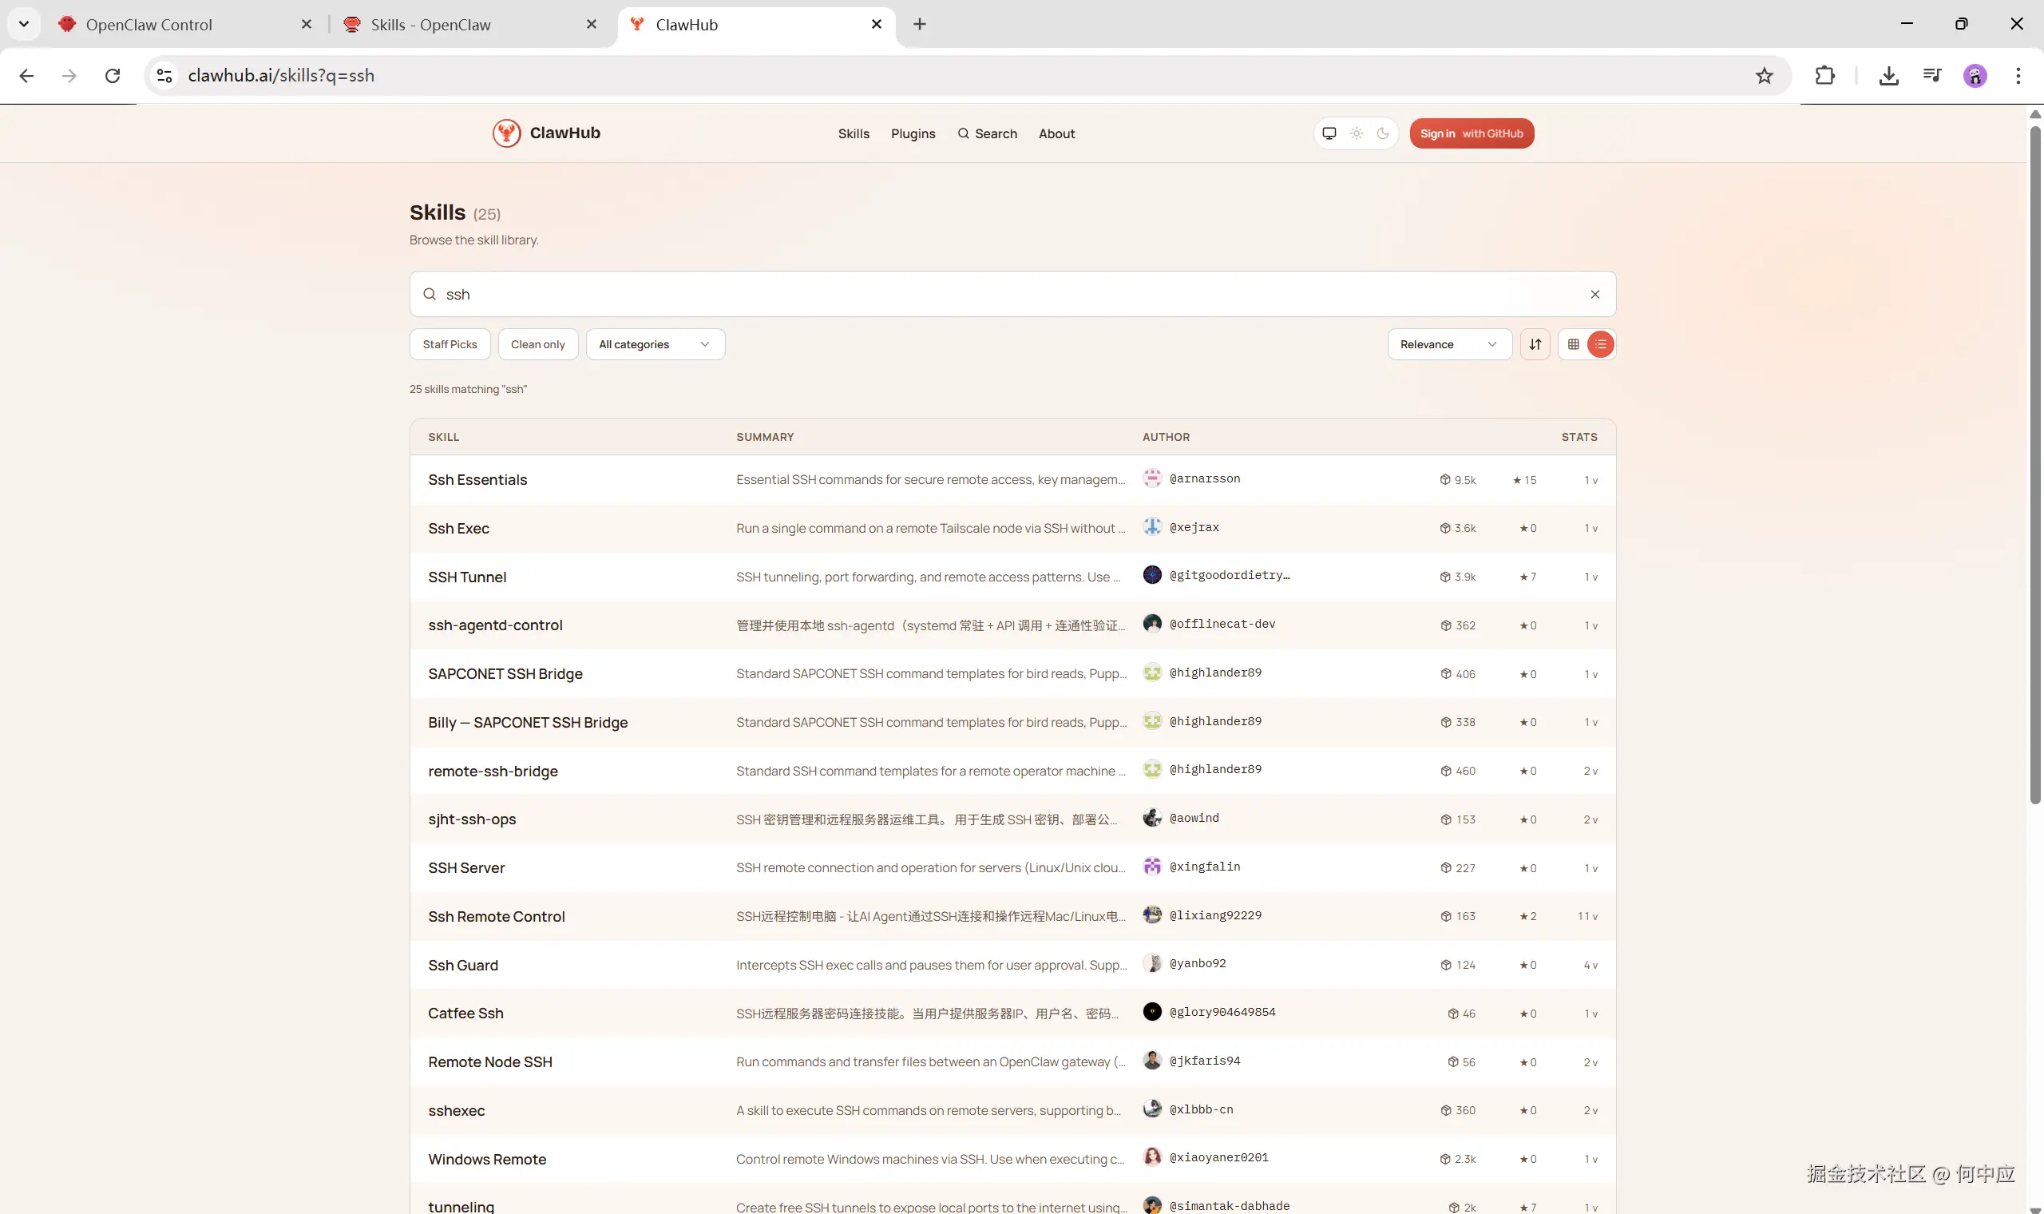The width and height of the screenshot is (2044, 1214).
Task: Open the Relevance sort dropdown
Action: (1448, 344)
